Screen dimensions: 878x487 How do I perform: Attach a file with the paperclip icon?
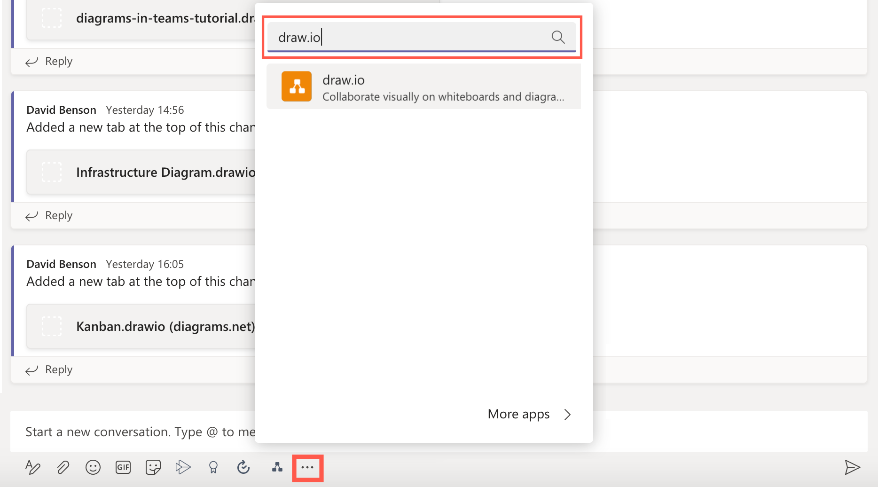[63, 467]
